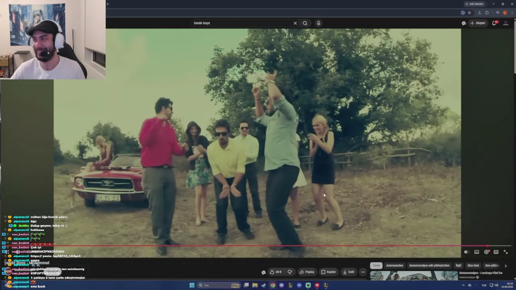Viewport: 516px width, 290px height.
Task: Click into the 'tandır boys' search field
Action: pos(242,23)
